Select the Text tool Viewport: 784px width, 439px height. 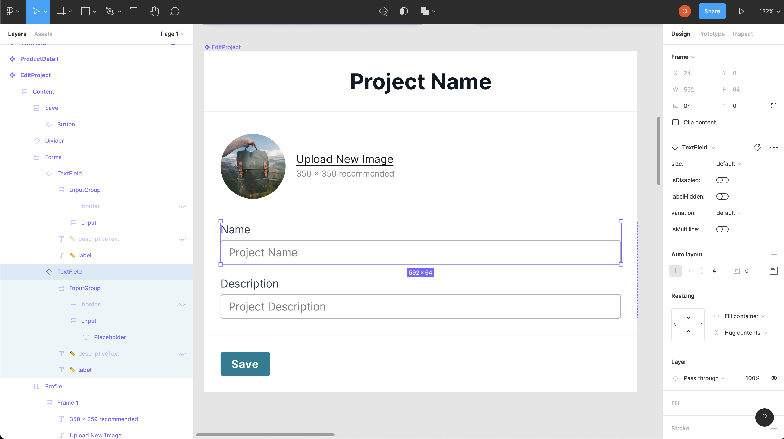pyautogui.click(x=133, y=11)
